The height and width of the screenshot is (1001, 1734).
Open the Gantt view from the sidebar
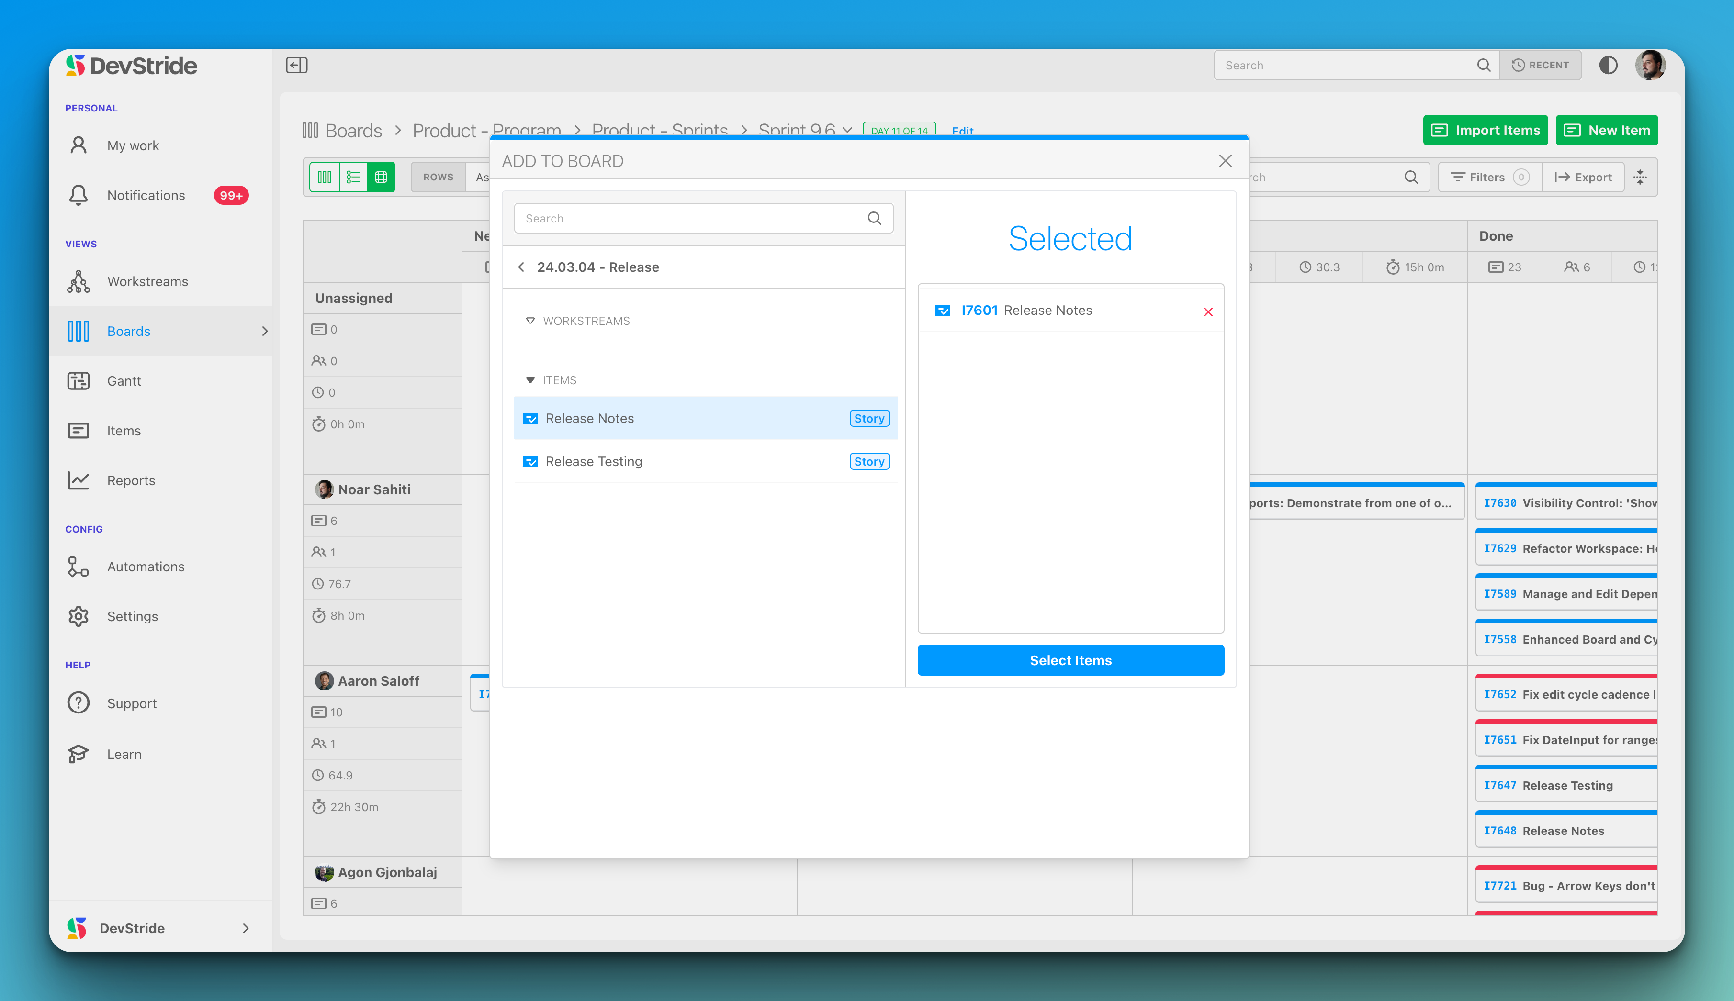(x=124, y=381)
